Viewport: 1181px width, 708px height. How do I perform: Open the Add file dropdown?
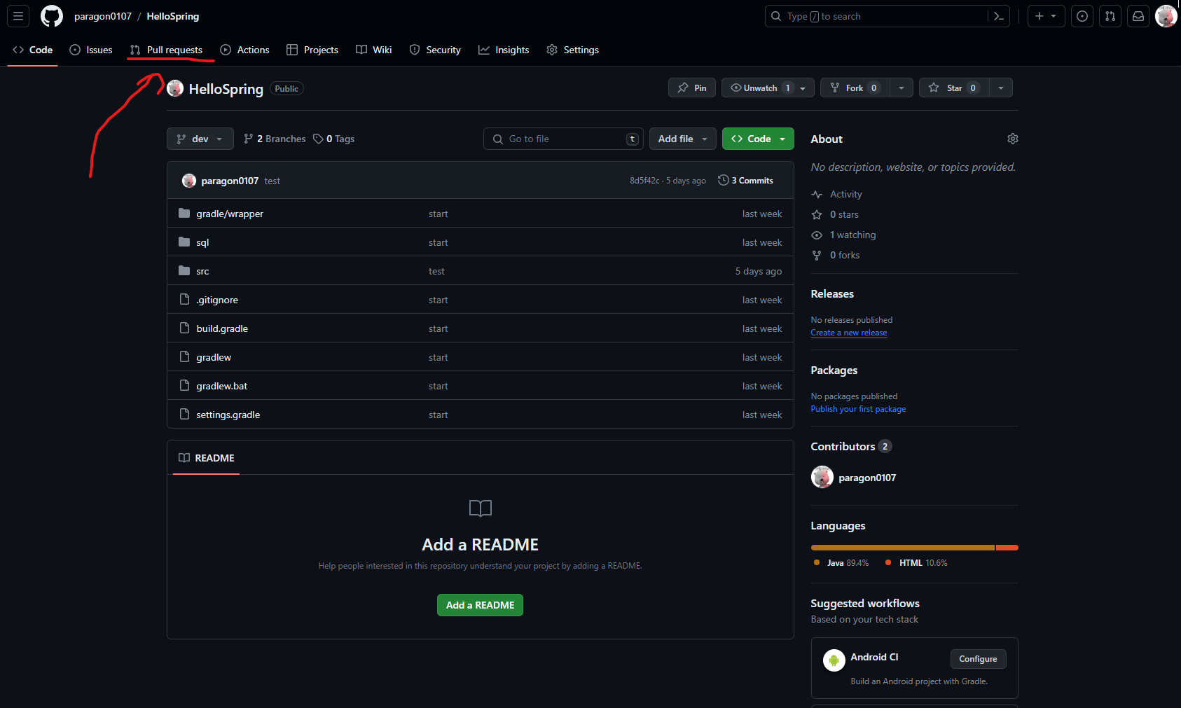click(682, 139)
